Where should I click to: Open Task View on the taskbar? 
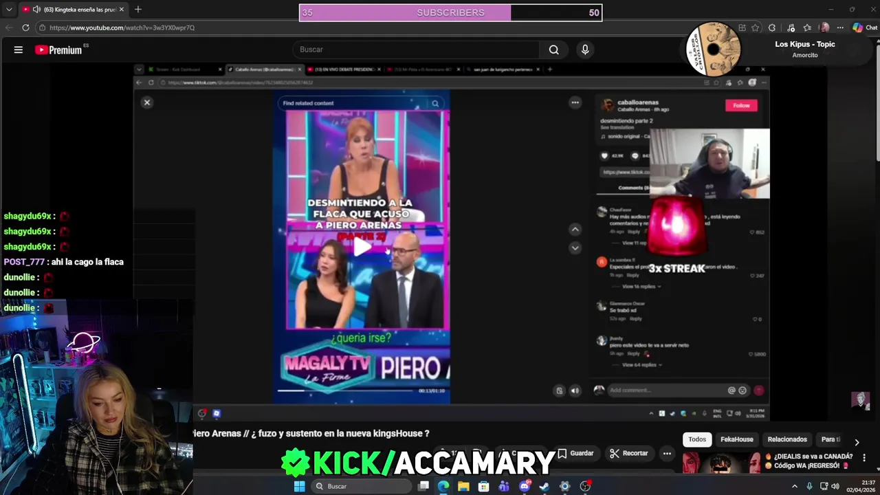[423, 486]
